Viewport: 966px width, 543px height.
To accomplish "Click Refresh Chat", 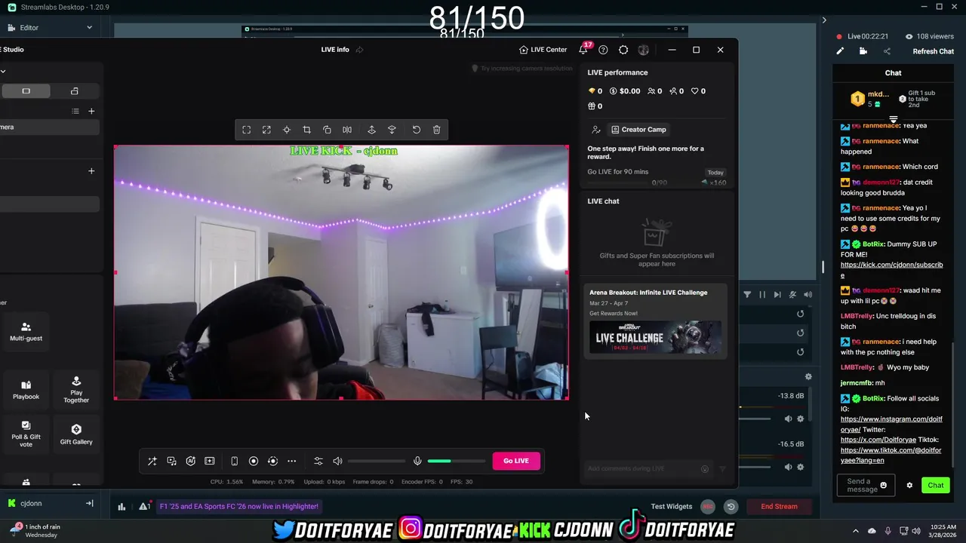I will (934, 51).
